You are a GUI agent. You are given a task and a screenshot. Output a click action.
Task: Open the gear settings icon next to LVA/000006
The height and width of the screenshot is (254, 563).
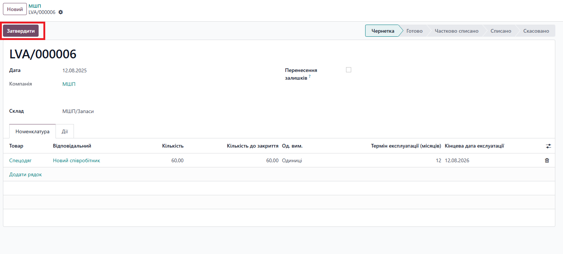[x=61, y=12]
